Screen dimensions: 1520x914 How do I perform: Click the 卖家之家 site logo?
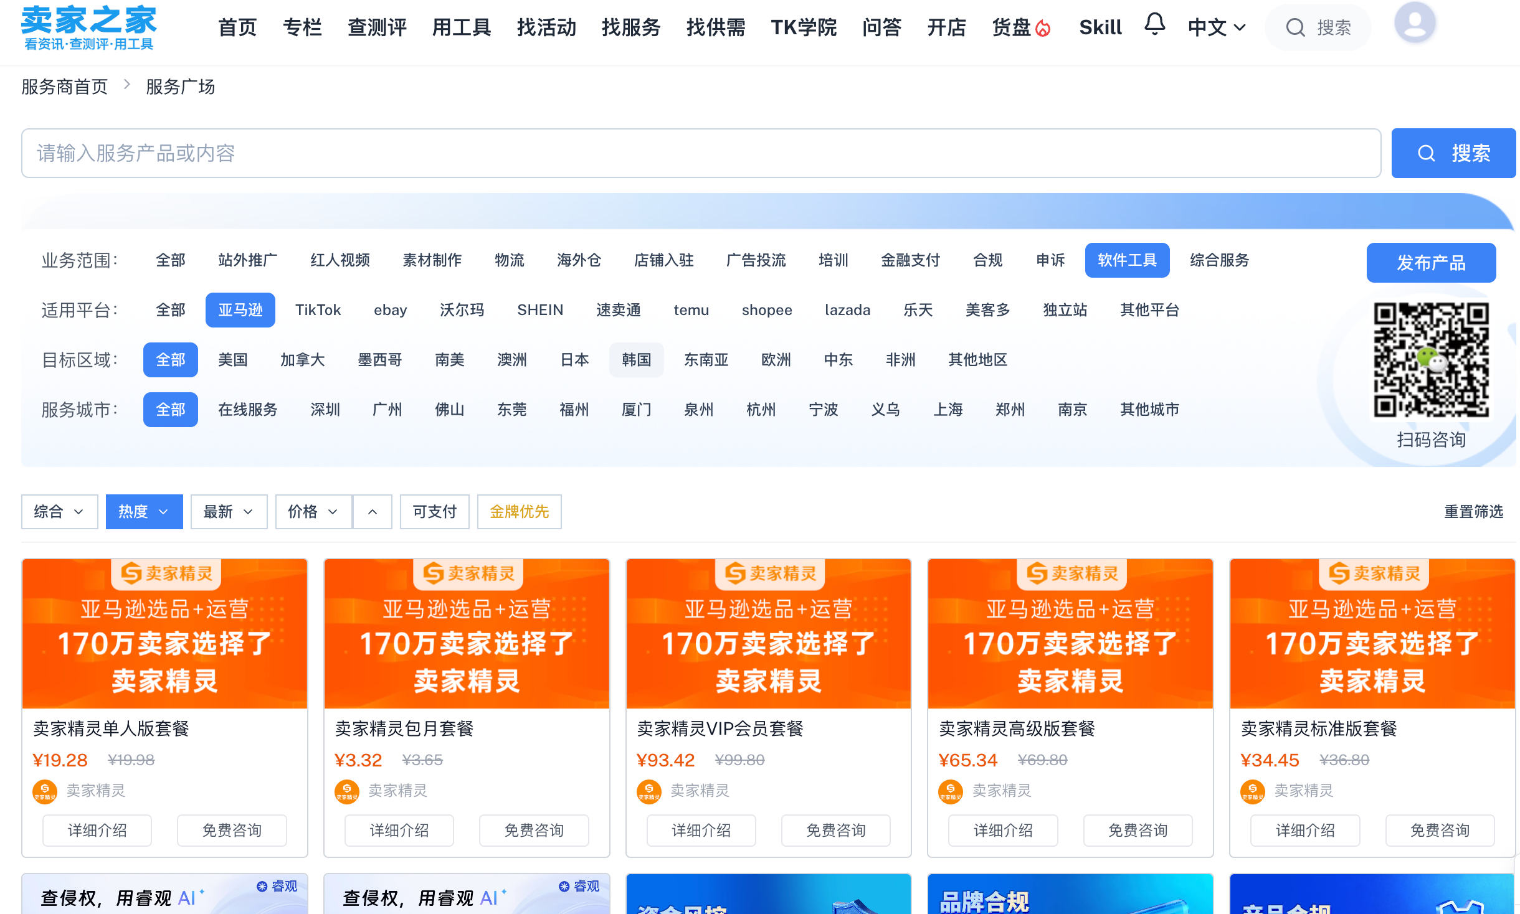[x=88, y=27]
